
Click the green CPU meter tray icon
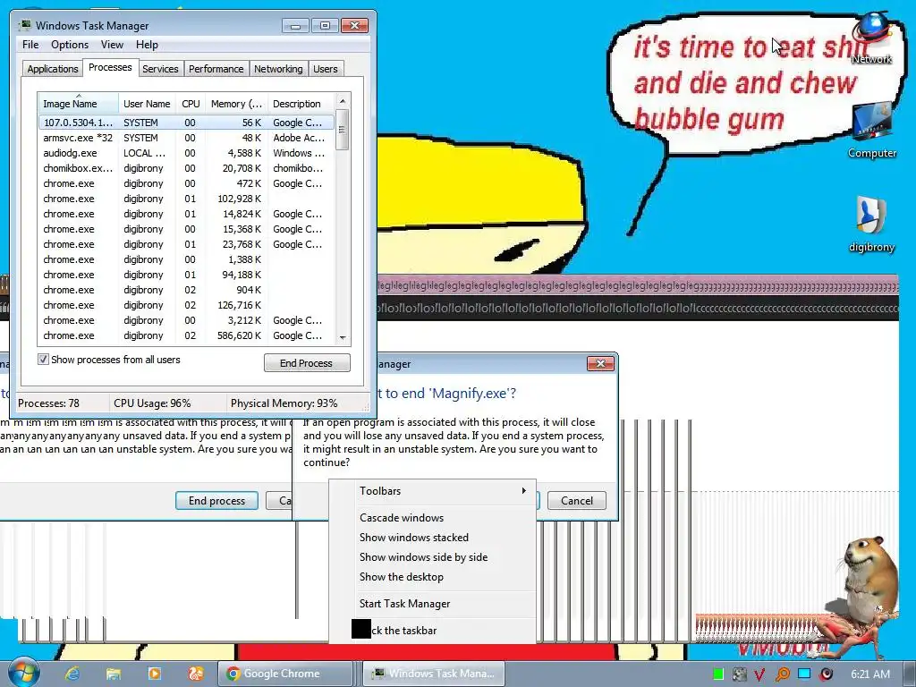coord(718,674)
